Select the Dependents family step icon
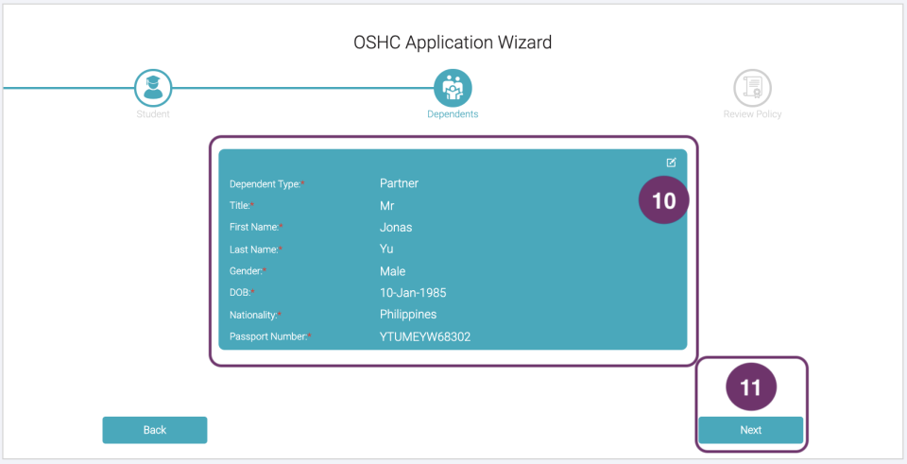 pos(453,87)
